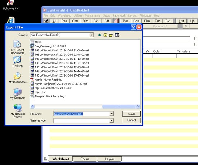
Task: Open the Paperwork menu
Action: click(119, 15)
